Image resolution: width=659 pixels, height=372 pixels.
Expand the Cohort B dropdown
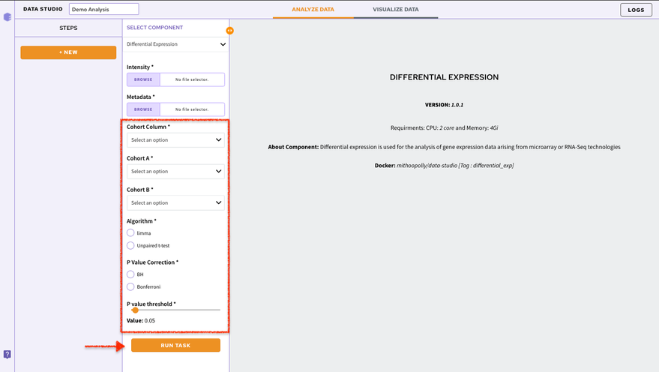pyautogui.click(x=175, y=202)
